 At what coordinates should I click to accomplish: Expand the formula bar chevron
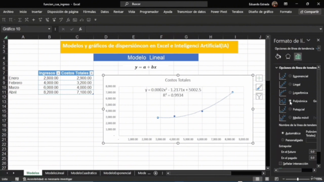coord(320,29)
